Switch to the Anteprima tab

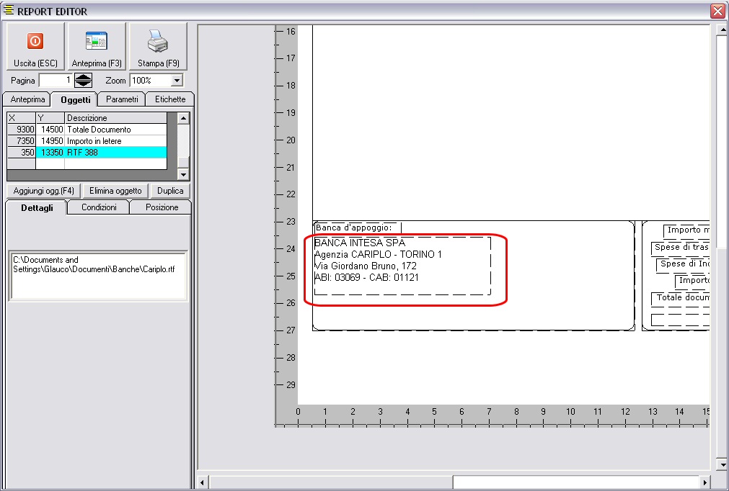coord(28,99)
